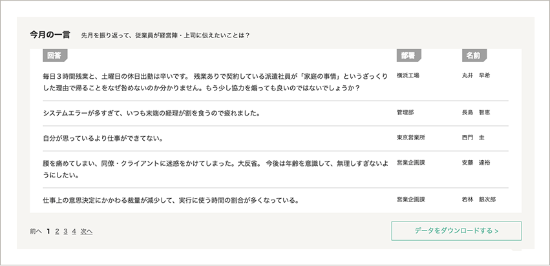Click the 部署 column header tag
Image resolution: width=550 pixels, height=266 pixels.
pyautogui.click(x=408, y=56)
